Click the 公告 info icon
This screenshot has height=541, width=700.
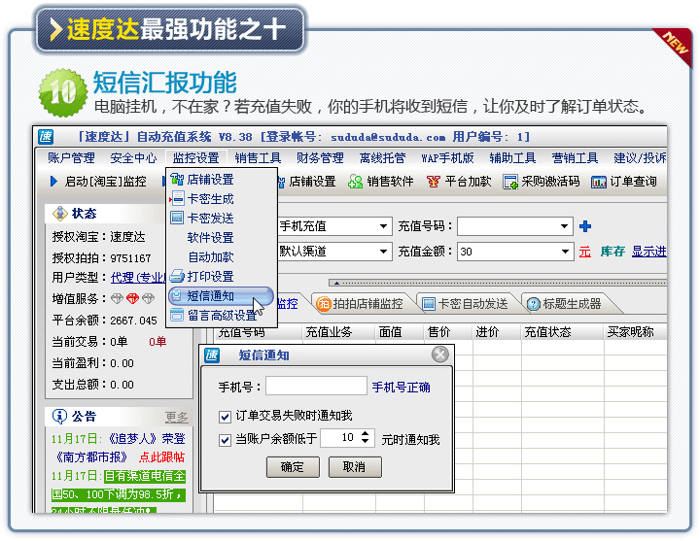click(60, 416)
